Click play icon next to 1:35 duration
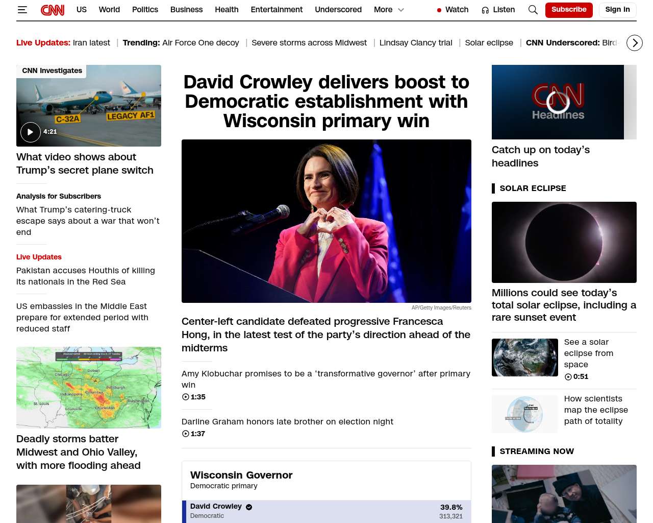The height and width of the screenshot is (523, 653). pyautogui.click(x=186, y=397)
